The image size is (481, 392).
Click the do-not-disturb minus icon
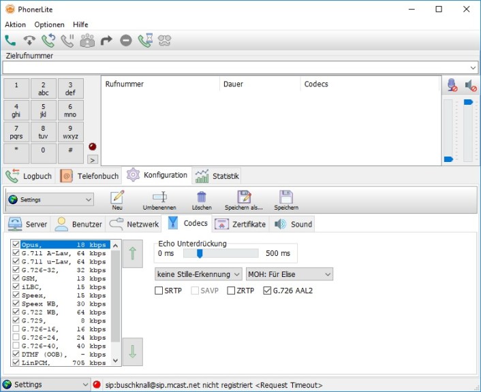tap(126, 40)
